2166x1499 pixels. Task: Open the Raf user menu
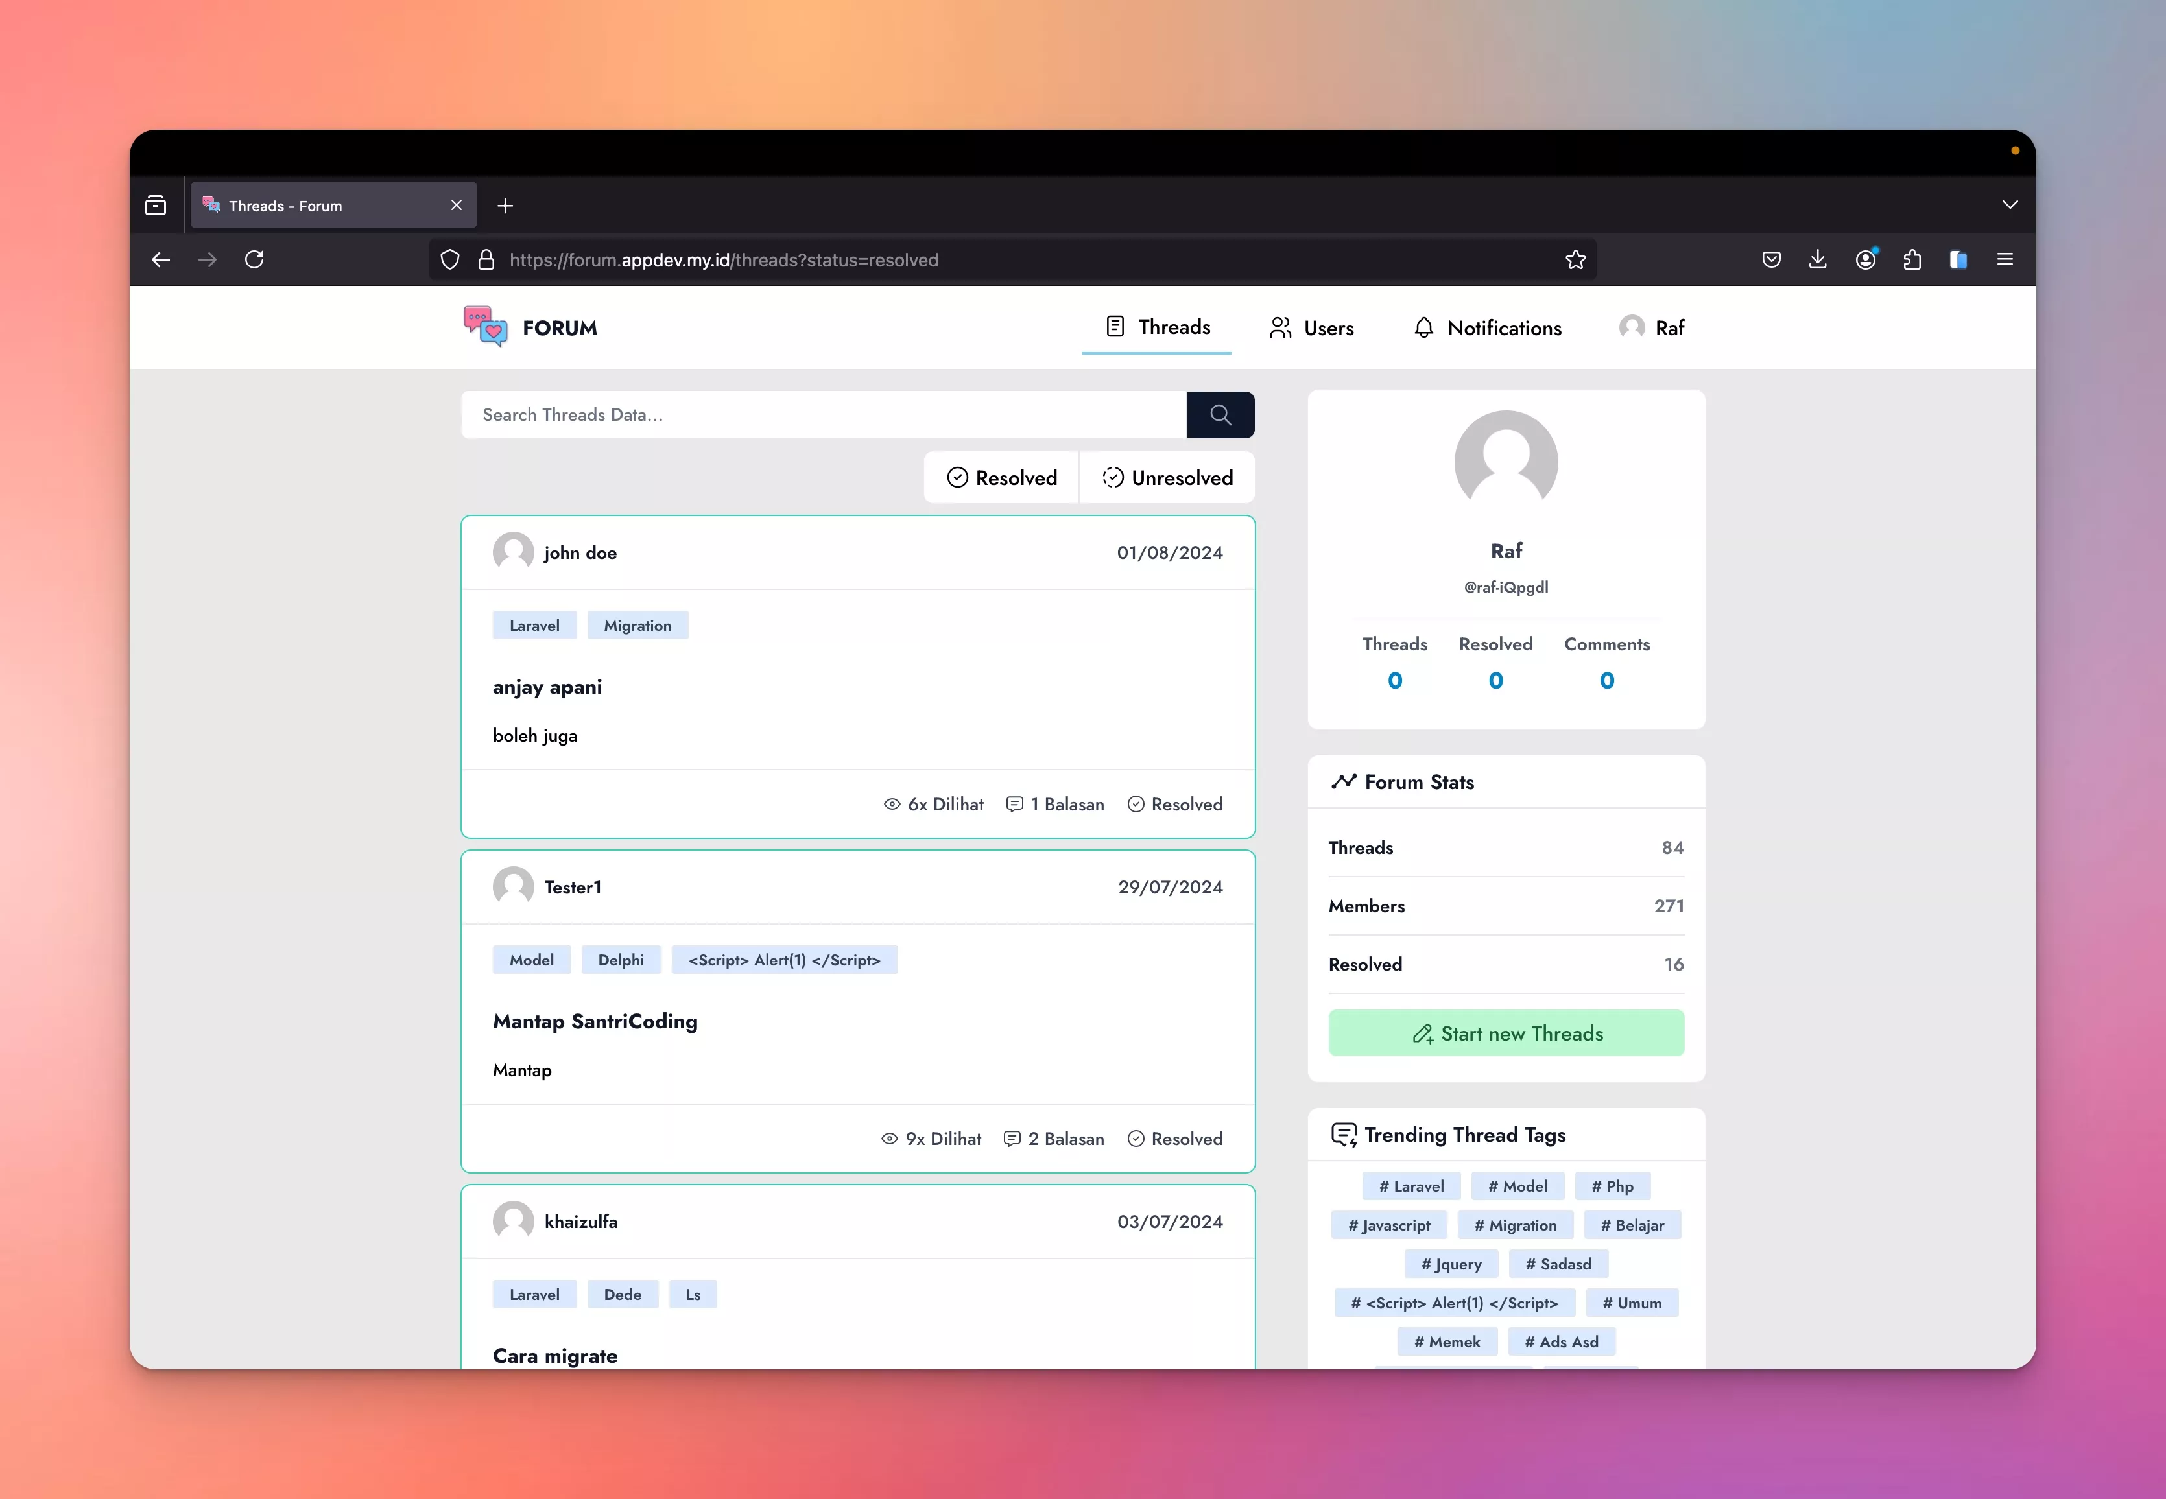point(1651,328)
